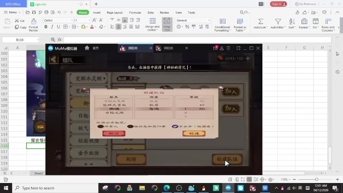
Task: Click the MuMu emulator fullscreen icon
Action: coord(238,48)
